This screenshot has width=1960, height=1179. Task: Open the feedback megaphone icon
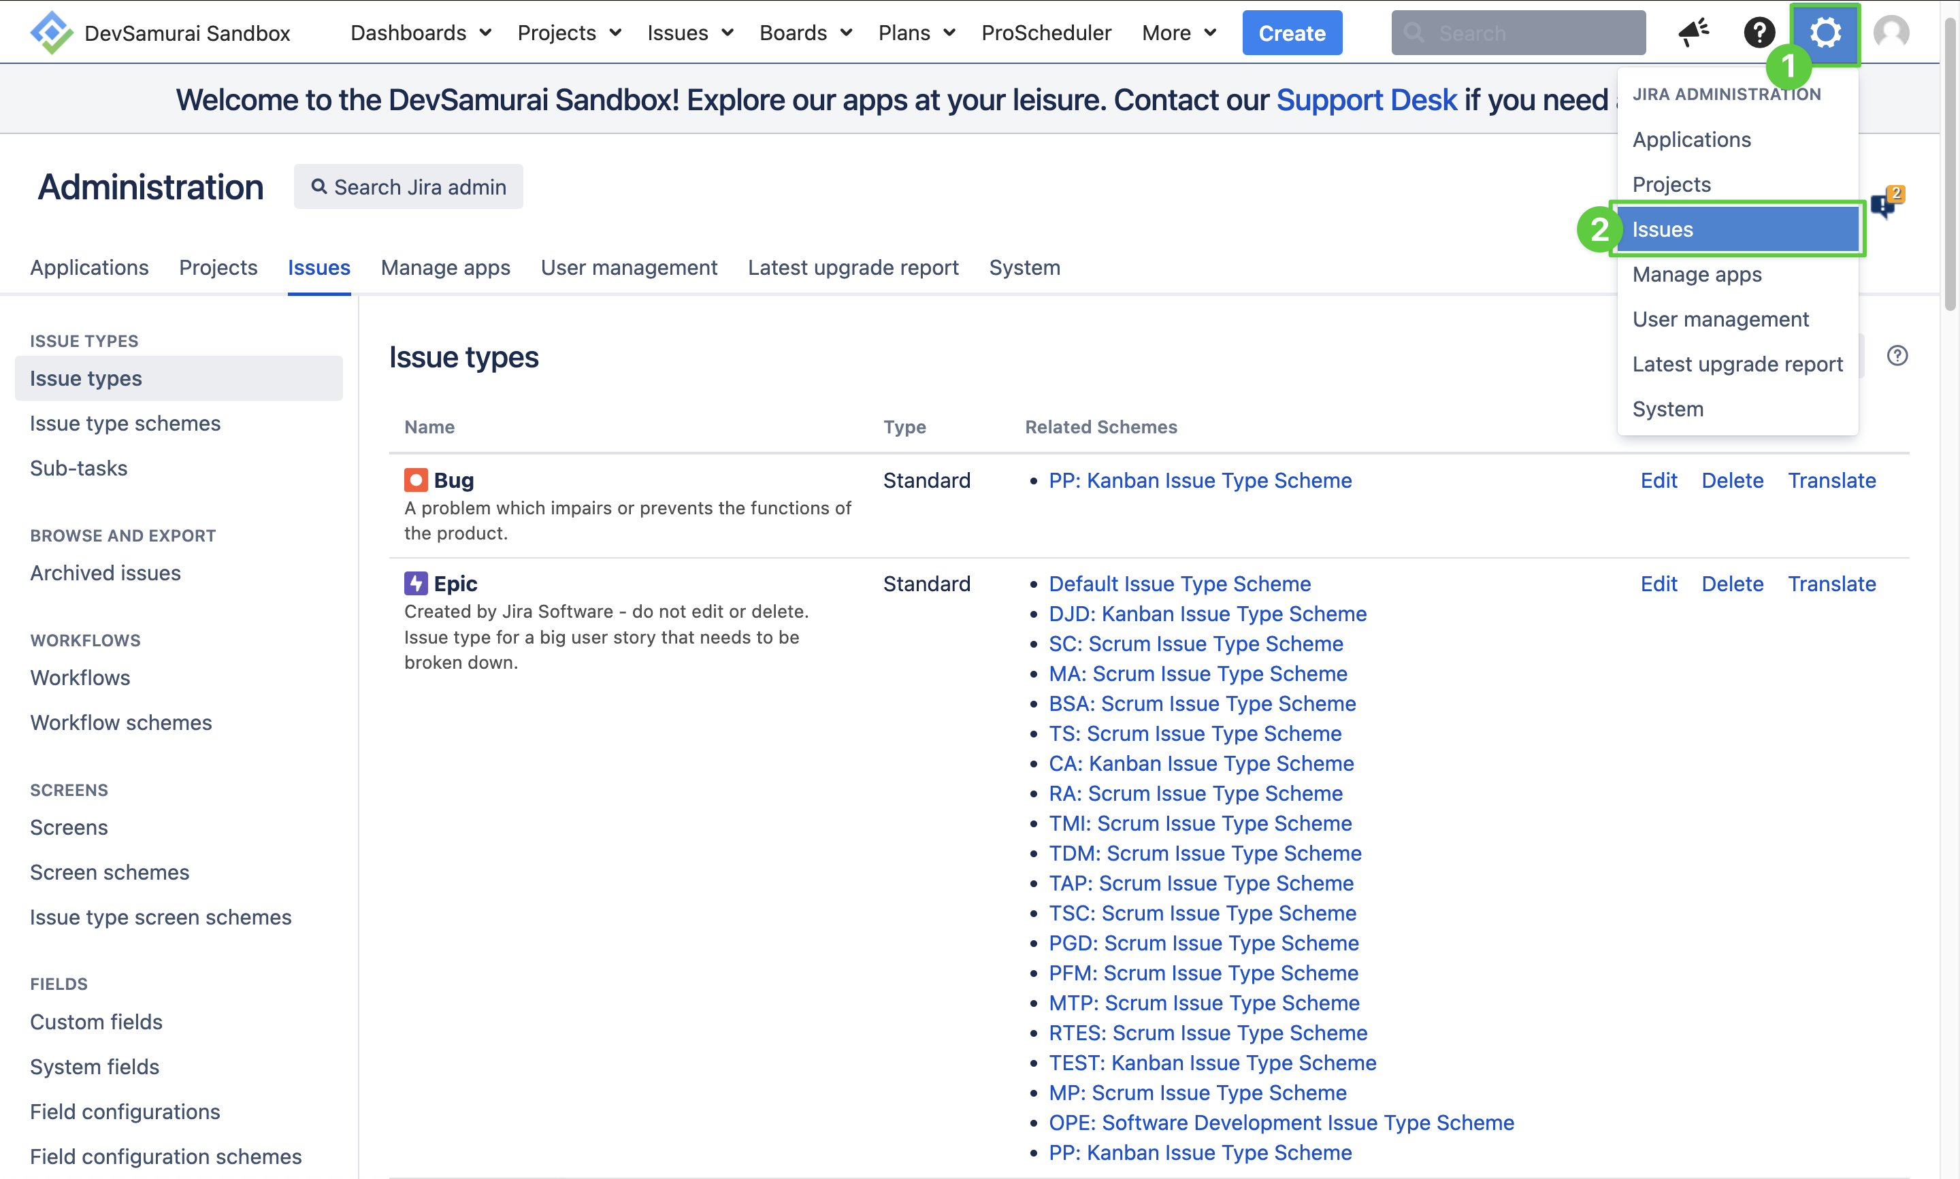(x=1693, y=33)
